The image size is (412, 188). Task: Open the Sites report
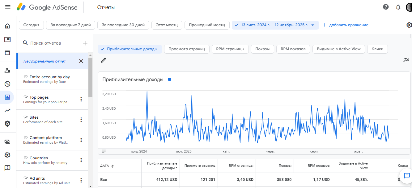pos(43,119)
